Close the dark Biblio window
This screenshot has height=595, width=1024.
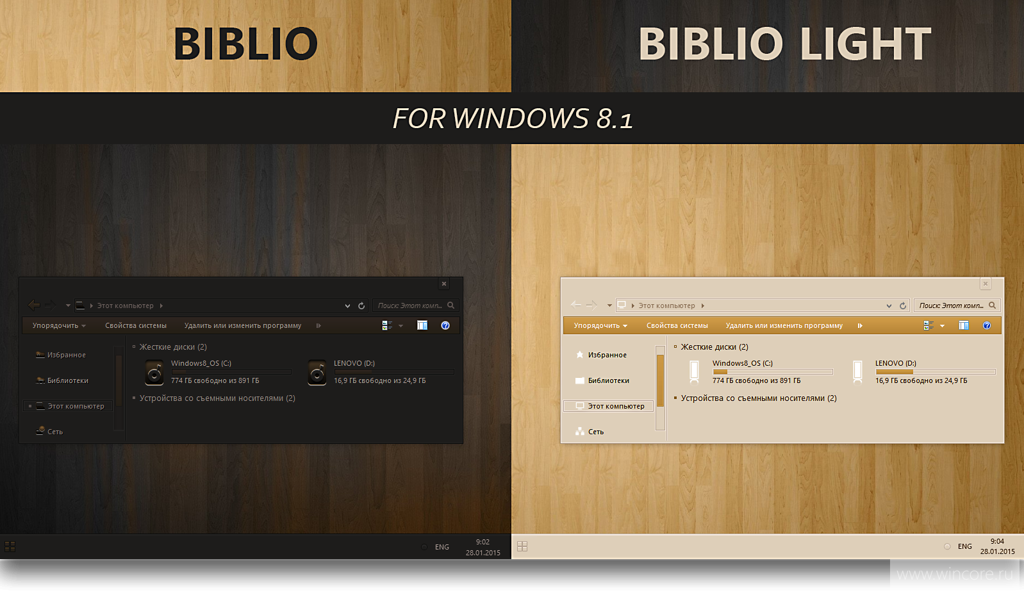pos(444,284)
